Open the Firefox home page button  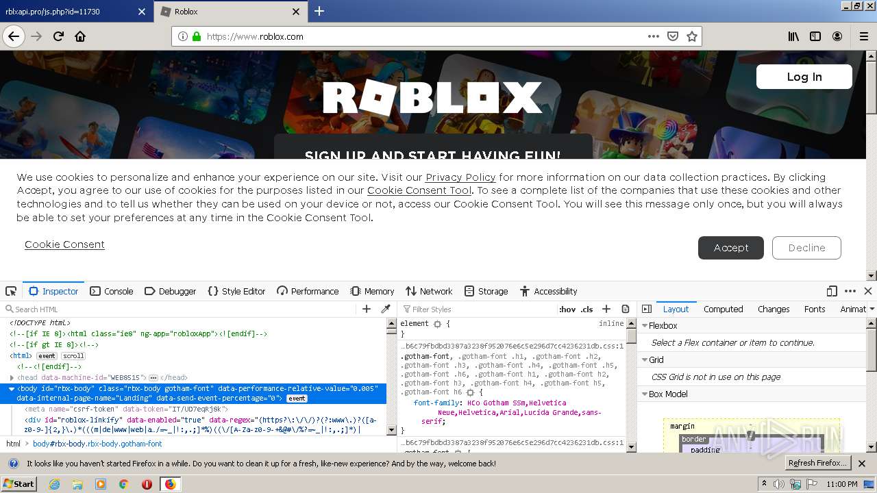[80, 36]
